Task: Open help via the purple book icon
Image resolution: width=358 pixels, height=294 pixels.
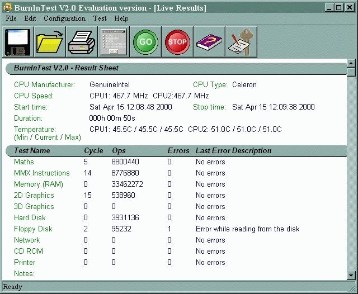Action: [209, 42]
